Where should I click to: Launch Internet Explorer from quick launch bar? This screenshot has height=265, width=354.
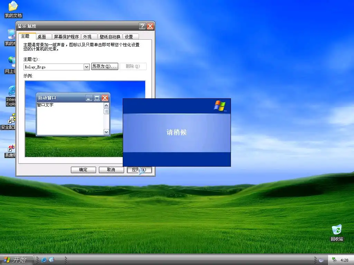(x=44, y=260)
